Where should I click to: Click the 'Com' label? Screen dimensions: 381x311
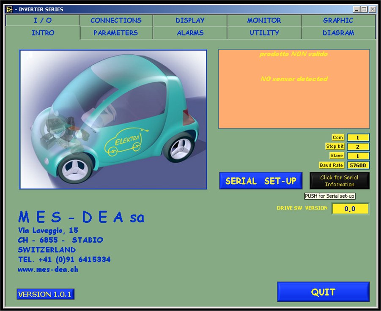pyautogui.click(x=338, y=137)
